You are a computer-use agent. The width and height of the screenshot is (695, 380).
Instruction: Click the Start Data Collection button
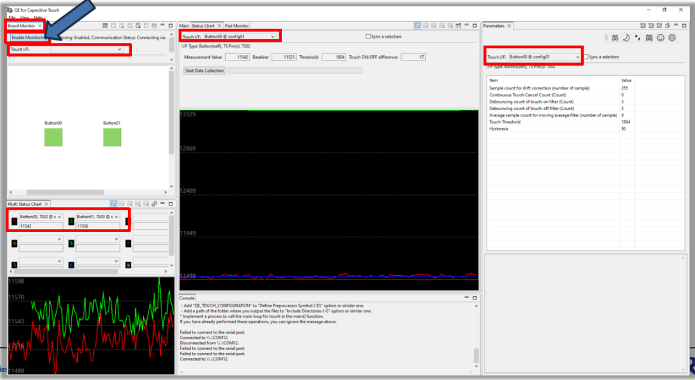(x=205, y=71)
